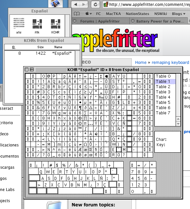Open the MacTKA bookmark
This screenshot has height=209, width=190.
(x=113, y=14)
